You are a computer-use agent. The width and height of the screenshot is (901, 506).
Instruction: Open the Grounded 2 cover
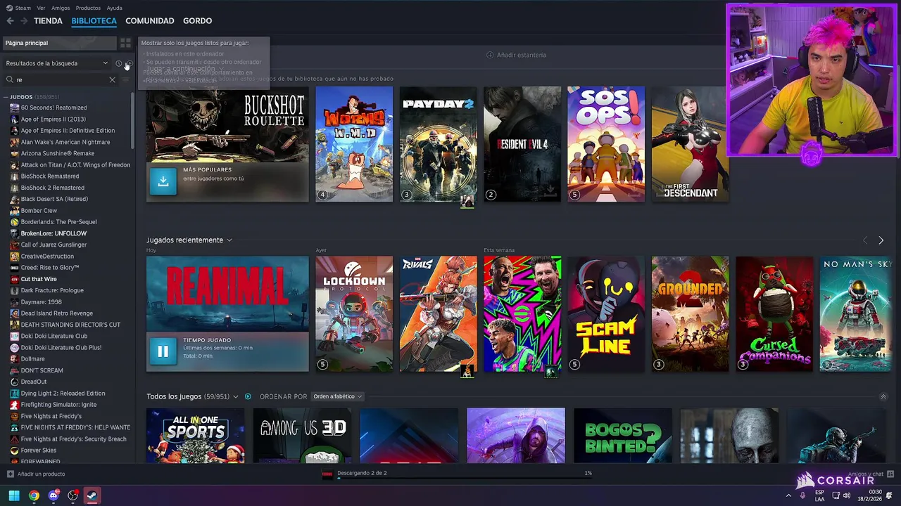690,313
